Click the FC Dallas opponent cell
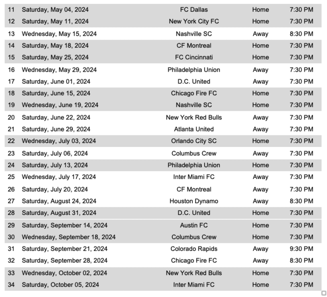This screenshot has height=297, width=327. pyautogui.click(x=194, y=10)
